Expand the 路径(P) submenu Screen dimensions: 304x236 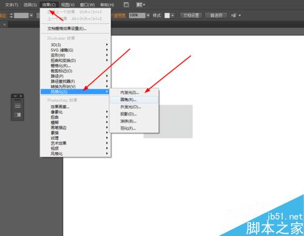click(x=75, y=76)
